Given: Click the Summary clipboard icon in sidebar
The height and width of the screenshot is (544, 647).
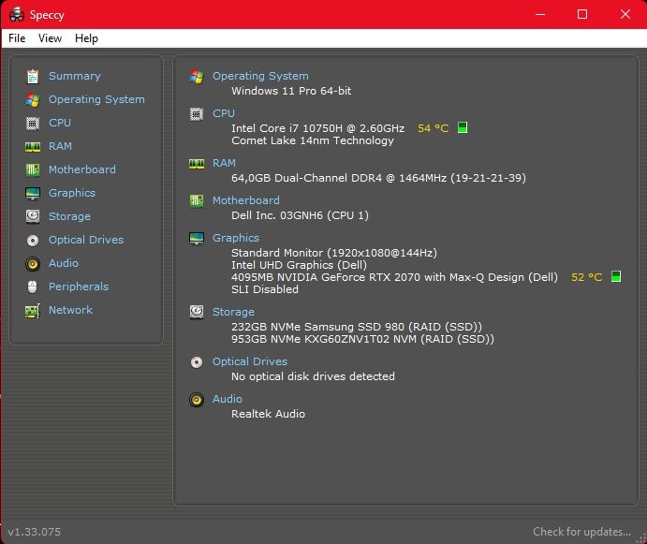Looking at the screenshot, I should [x=33, y=77].
